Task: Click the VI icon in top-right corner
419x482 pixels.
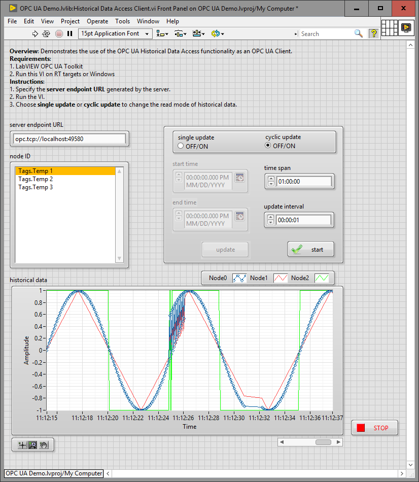Action: (406, 28)
